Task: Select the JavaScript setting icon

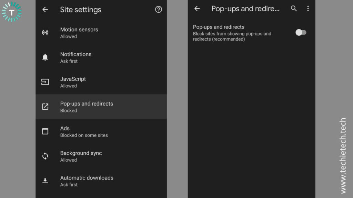Action: 45,82
